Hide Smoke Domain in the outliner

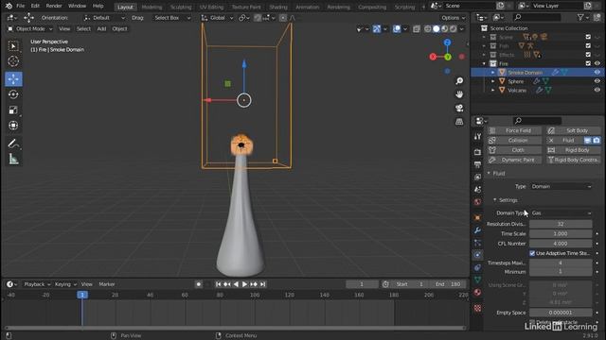click(597, 73)
